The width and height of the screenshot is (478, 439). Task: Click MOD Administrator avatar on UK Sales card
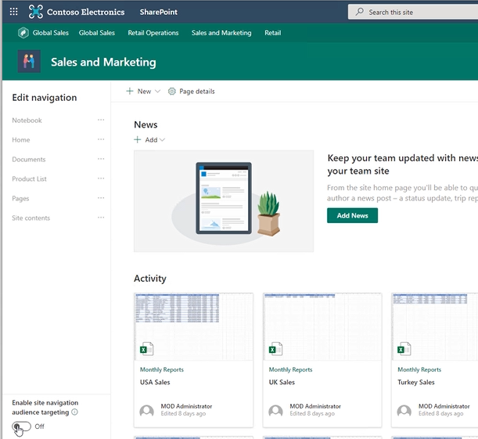click(x=275, y=410)
